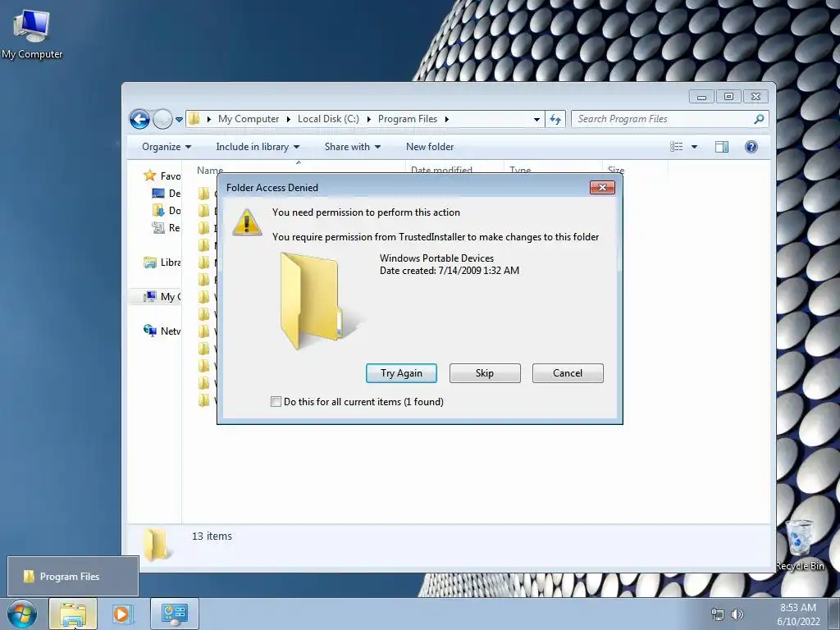840x630 pixels.
Task: Cancel the Folder Access Denied dialog
Action: pyautogui.click(x=568, y=373)
